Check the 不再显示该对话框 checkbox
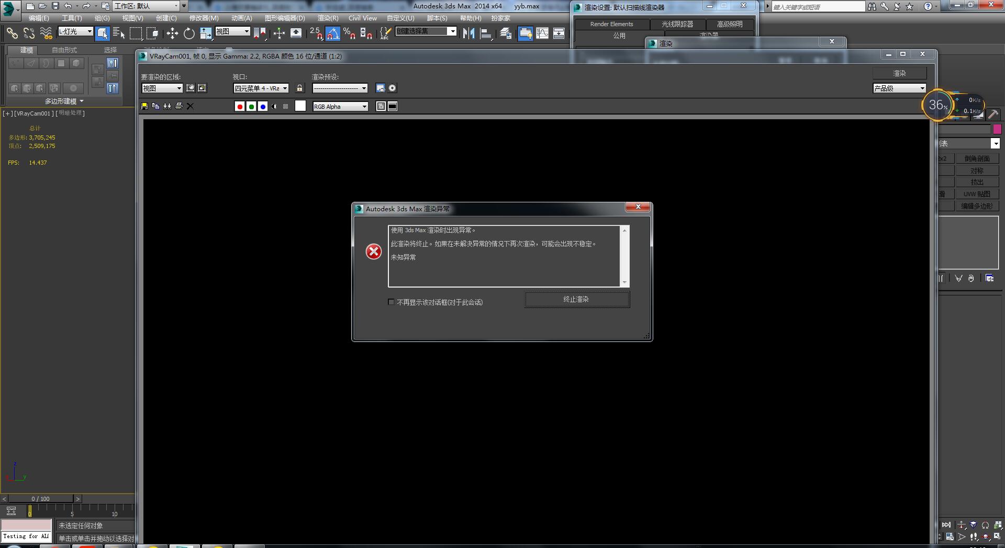Viewport: 1005px width, 548px height. click(391, 302)
